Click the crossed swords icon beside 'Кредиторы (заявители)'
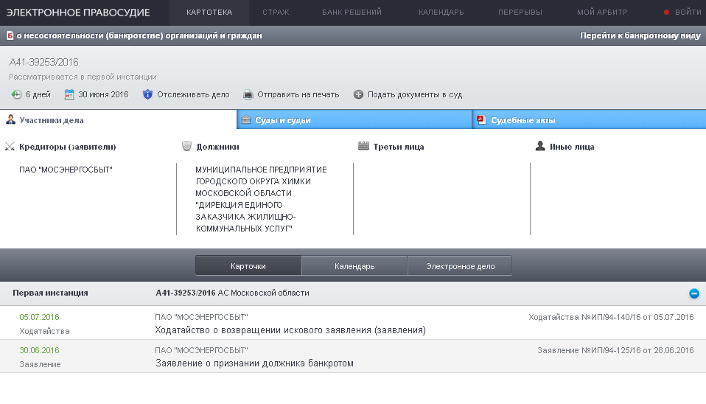The width and height of the screenshot is (706, 404). click(x=10, y=147)
